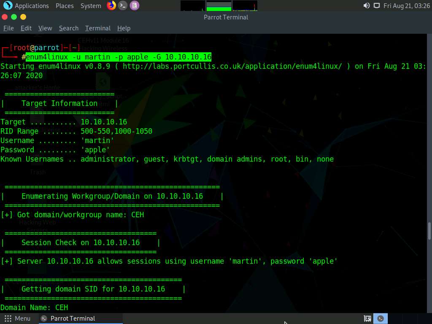The image size is (432, 324).
Task: Click the Parrot Terminal taskbar button
Action: [x=81, y=319]
